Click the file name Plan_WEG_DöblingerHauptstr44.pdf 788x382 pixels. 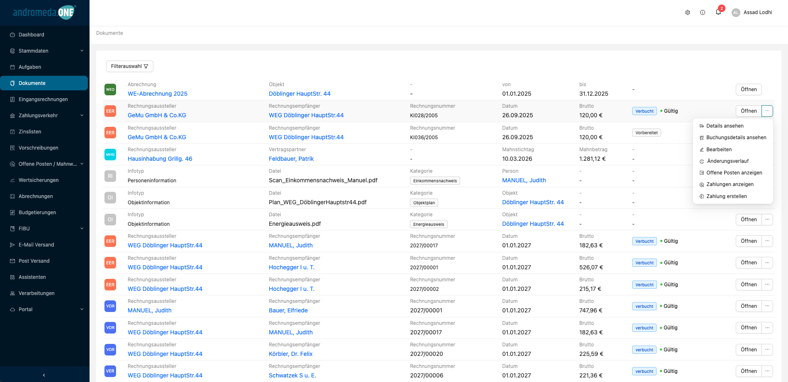[318, 202]
